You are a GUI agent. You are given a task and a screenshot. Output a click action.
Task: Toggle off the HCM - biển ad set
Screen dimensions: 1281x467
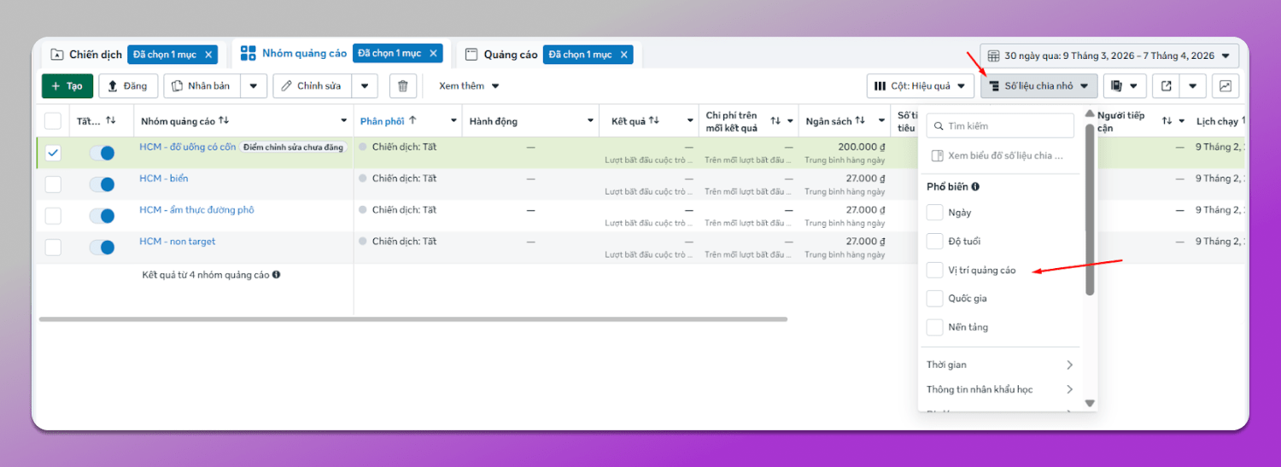[x=102, y=184]
